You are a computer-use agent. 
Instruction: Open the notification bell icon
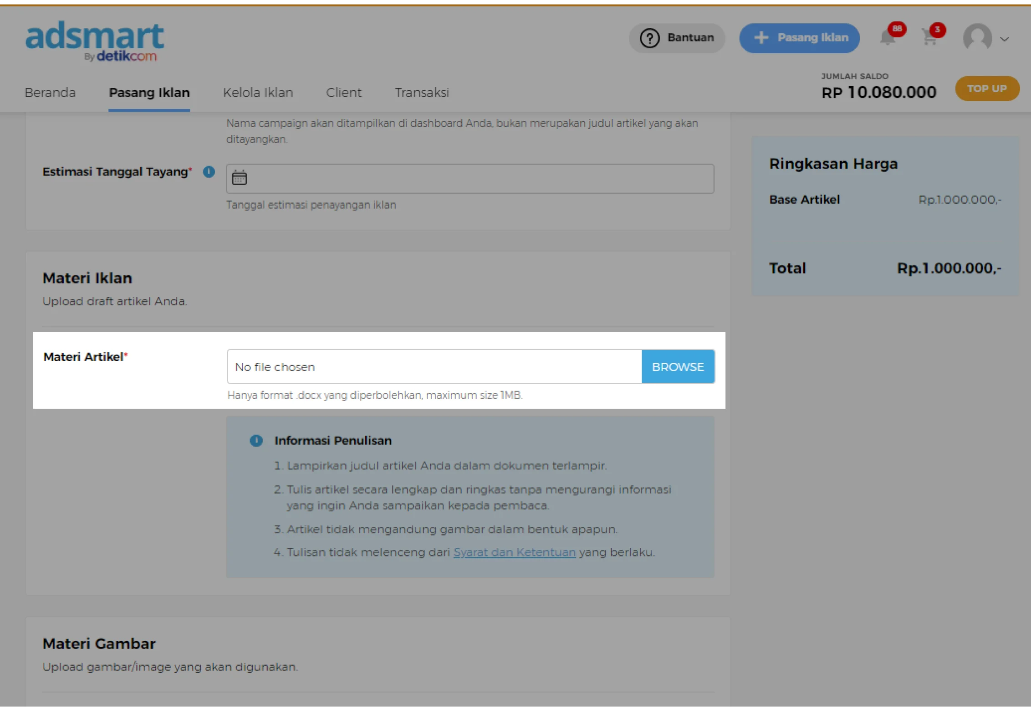887,38
